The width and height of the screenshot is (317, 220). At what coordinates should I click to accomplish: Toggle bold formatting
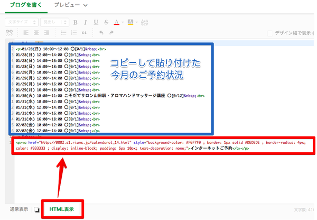pyautogui.click(x=76, y=22)
